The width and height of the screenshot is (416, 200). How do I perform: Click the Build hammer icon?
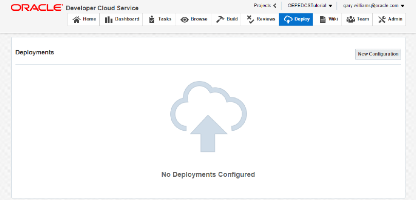(x=220, y=19)
